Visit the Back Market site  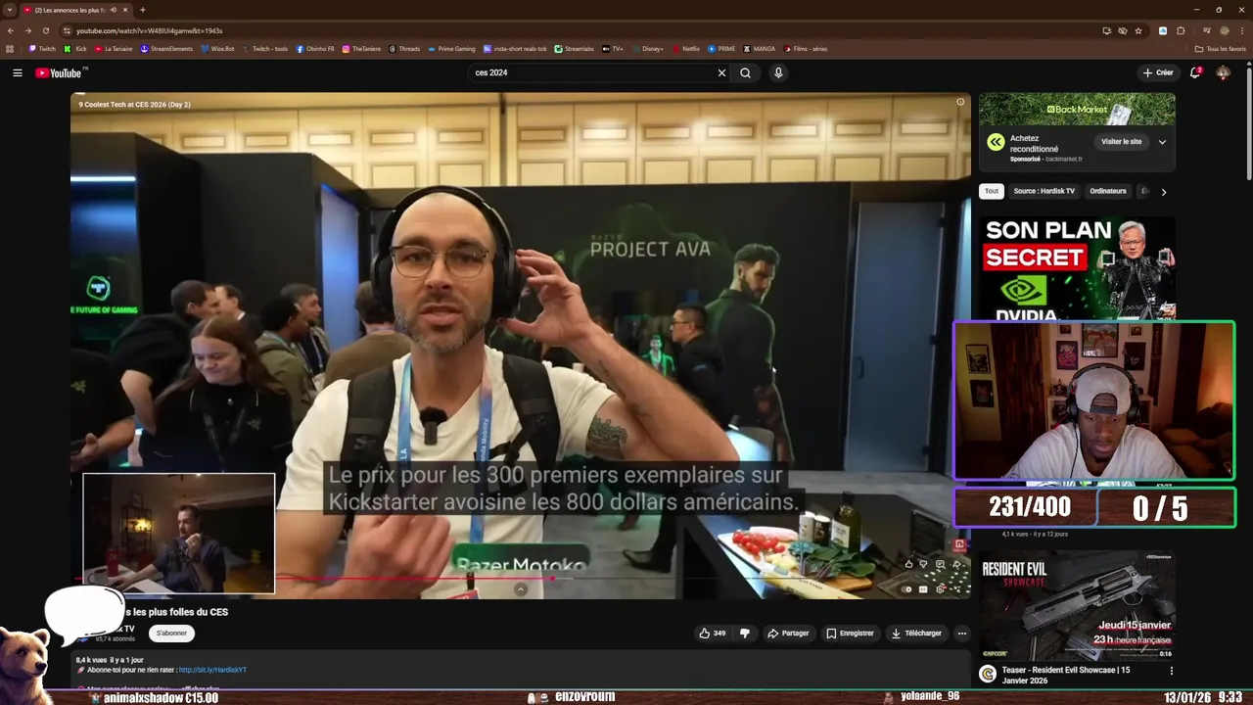1121,142
